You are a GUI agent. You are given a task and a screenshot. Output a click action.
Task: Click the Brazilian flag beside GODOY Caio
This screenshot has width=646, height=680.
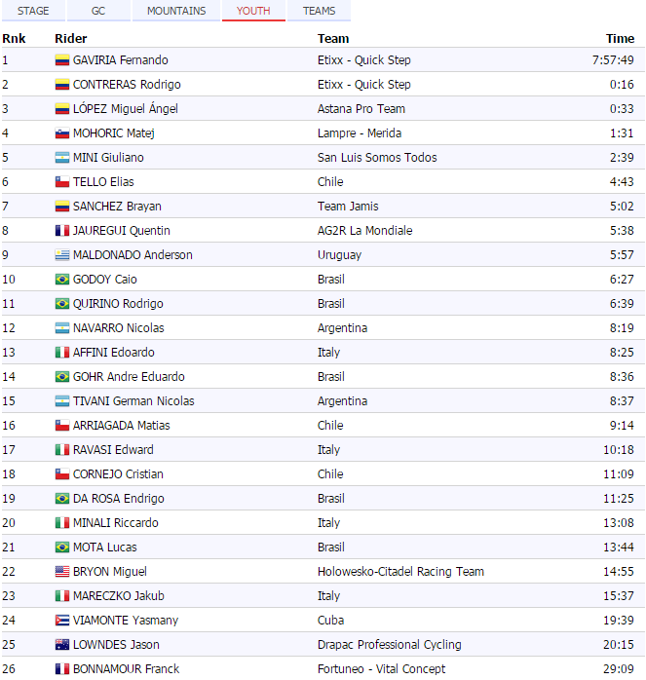(62, 280)
